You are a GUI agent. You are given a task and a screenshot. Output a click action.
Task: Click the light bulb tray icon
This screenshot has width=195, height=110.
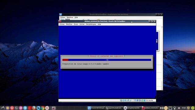(175, 108)
